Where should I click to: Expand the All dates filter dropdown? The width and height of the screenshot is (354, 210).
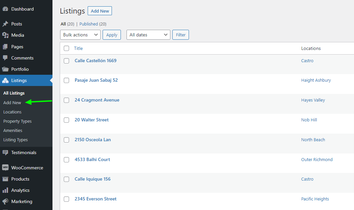click(x=148, y=35)
